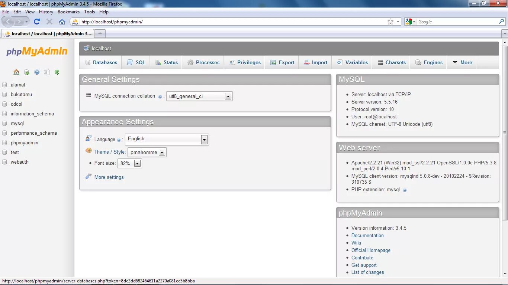Open the Charsets tab
Viewport: 508px width, 285px height.
[392, 62]
